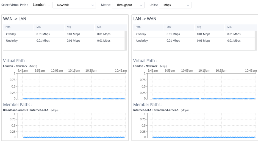Select the Underlay row in LAN -> WAN table
The width and height of the screenshot is (258, 141).
point(194,40)
